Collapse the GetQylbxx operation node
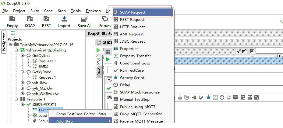 point(22,56)
